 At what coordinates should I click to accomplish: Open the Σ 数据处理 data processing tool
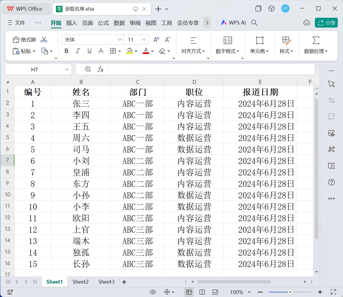click(x=316, y=45)
